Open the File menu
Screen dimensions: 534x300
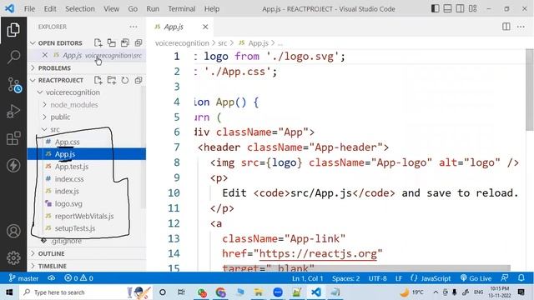coord(29,9)
